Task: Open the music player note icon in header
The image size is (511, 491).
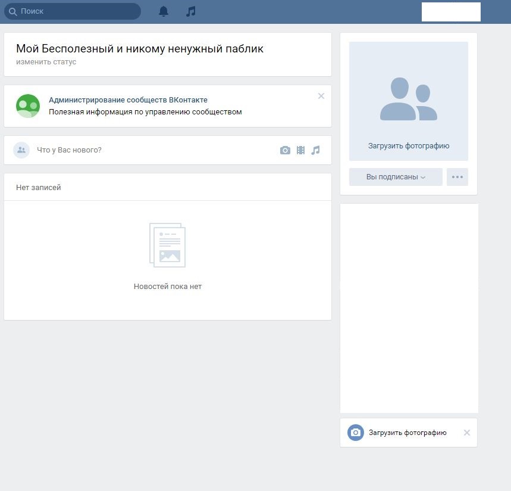Action: pos(190,11)
